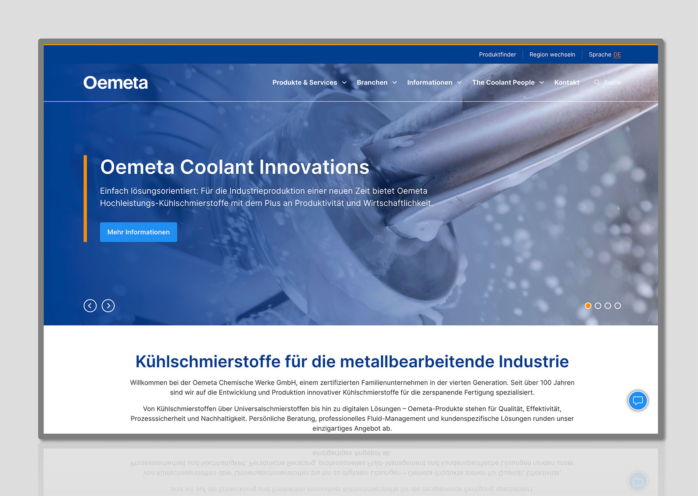
Task: Click the Oemeta logo
Action: click(116, 83)
